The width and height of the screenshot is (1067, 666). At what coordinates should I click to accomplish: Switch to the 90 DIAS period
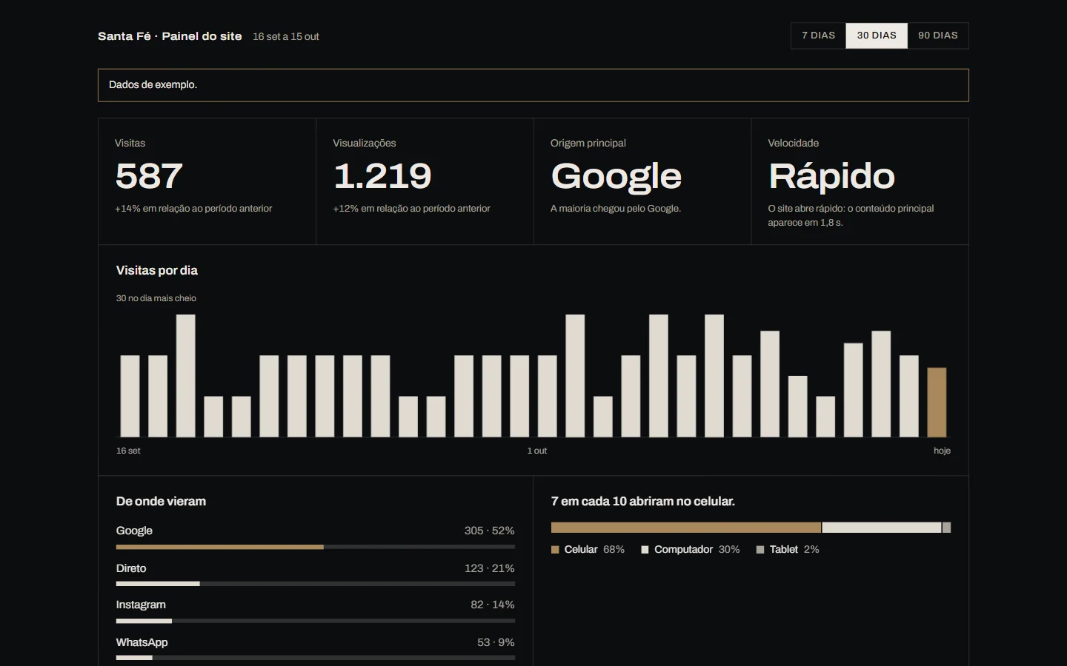pos(938,36)
